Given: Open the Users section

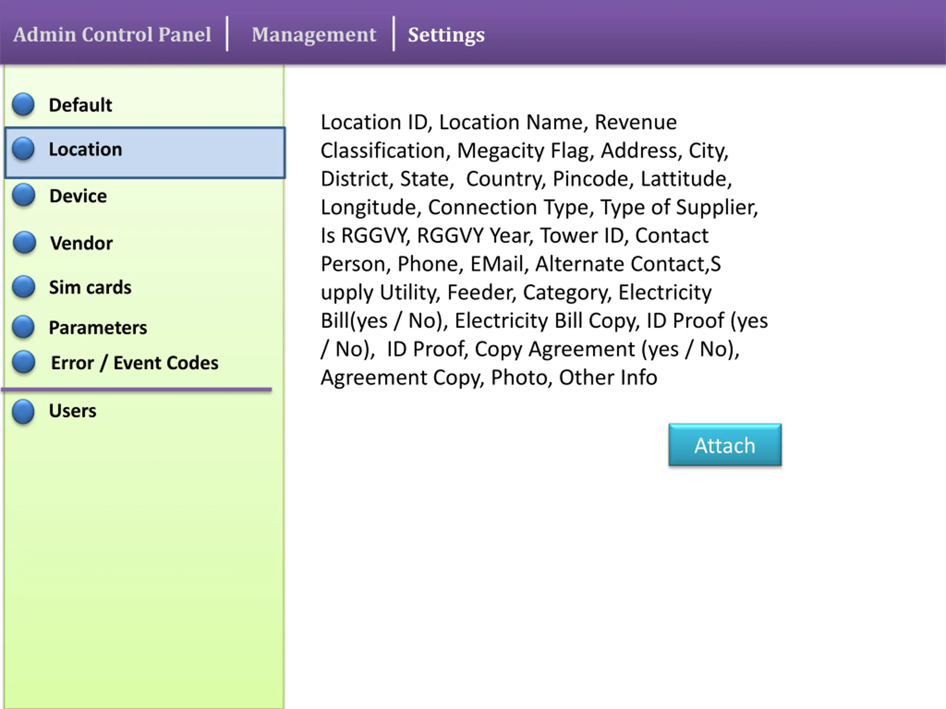Looking at the screenshot, I should coord(73,411).
